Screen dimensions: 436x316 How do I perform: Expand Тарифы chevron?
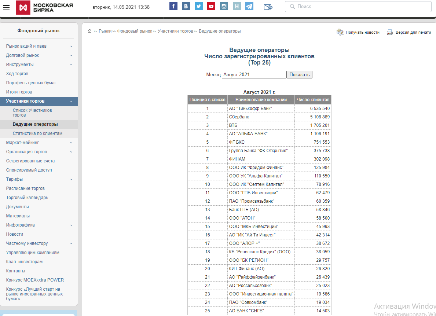(71, 180)
